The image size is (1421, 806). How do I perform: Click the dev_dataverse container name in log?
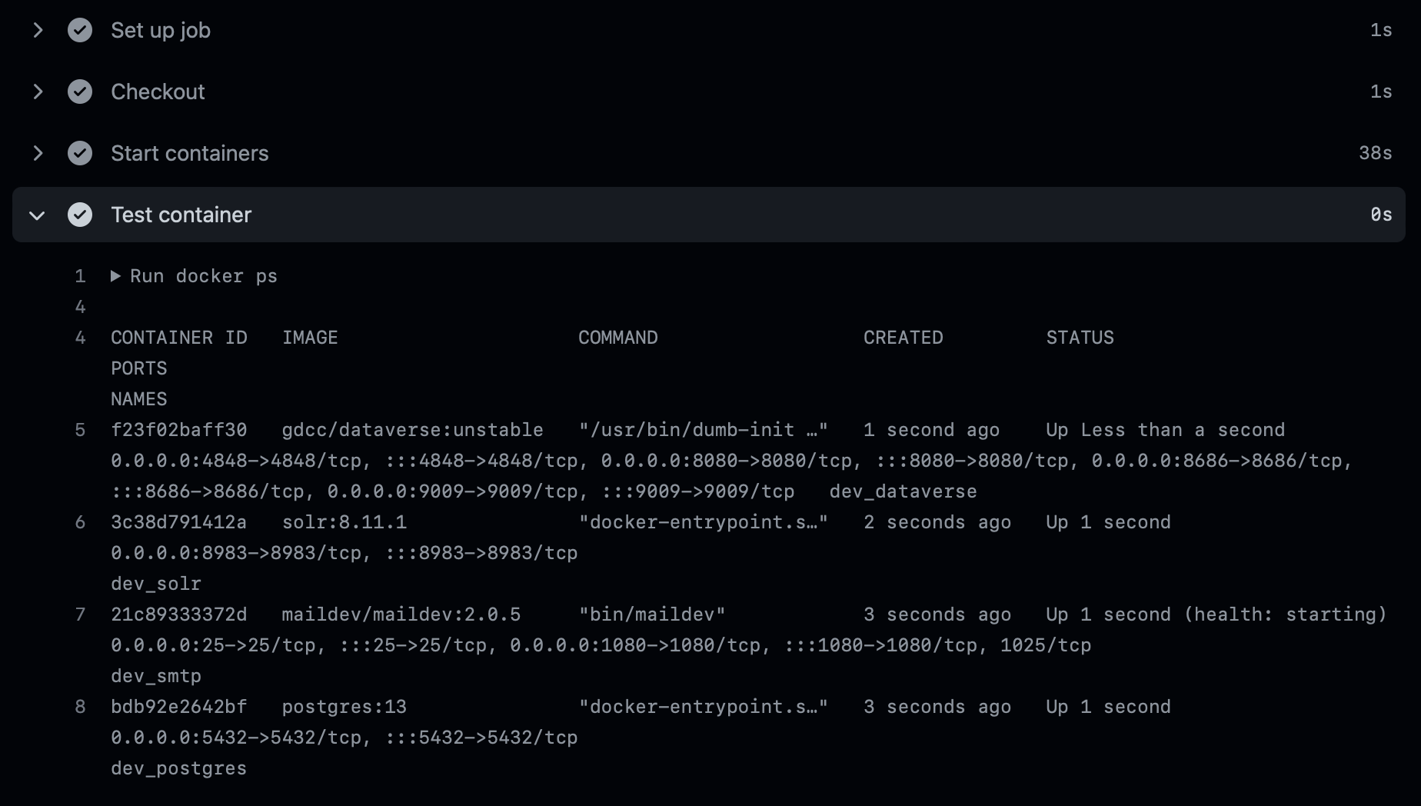pos(903,491)
